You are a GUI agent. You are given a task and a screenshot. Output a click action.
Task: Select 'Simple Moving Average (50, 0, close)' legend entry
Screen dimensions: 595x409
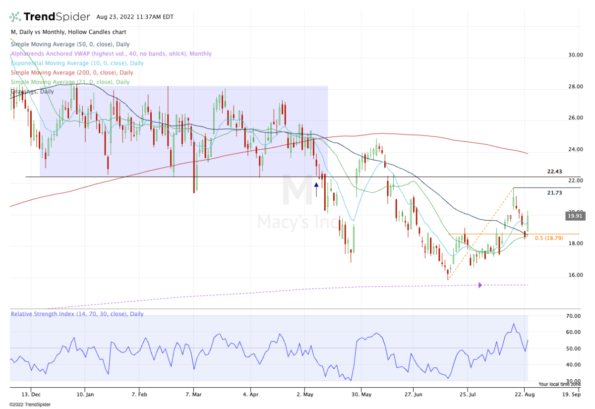(x=69, y=45)
